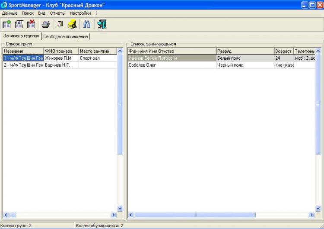This screenshot has width=324, height=229.
Task: Click students list scroll right arrow
Action: [x=311, y=215]
